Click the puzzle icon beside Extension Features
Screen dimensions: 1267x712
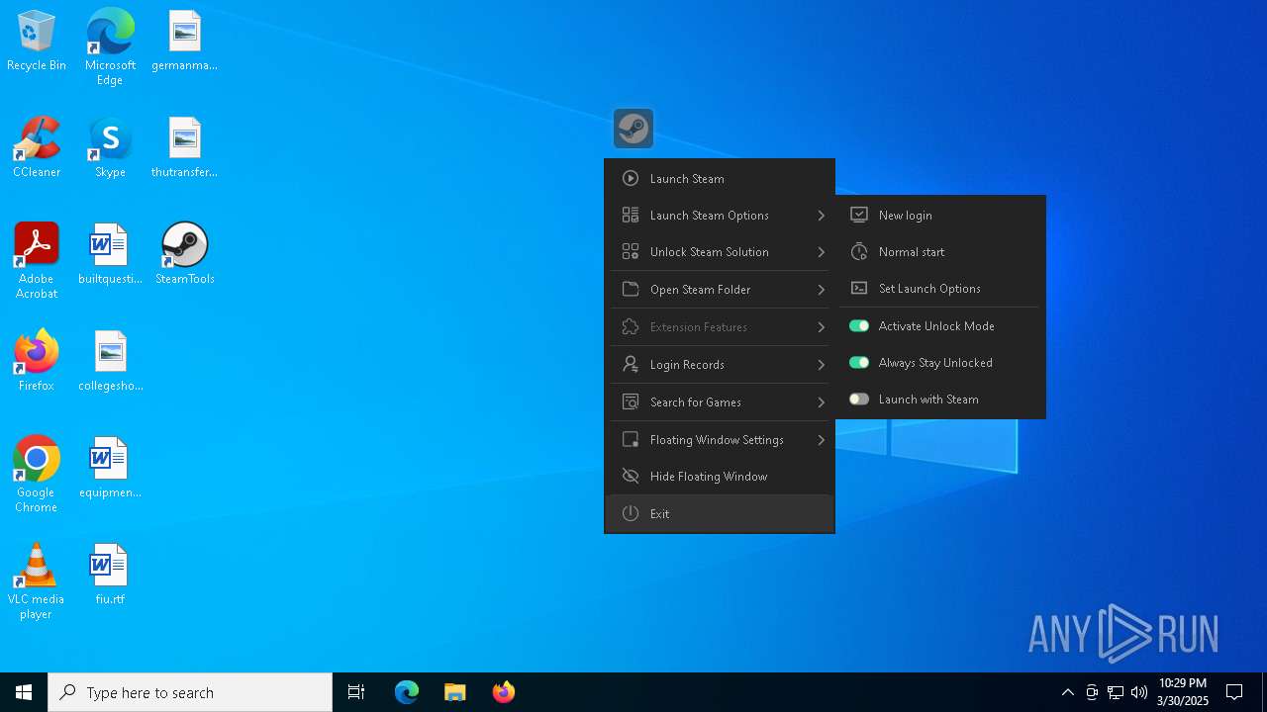[630, 327]
